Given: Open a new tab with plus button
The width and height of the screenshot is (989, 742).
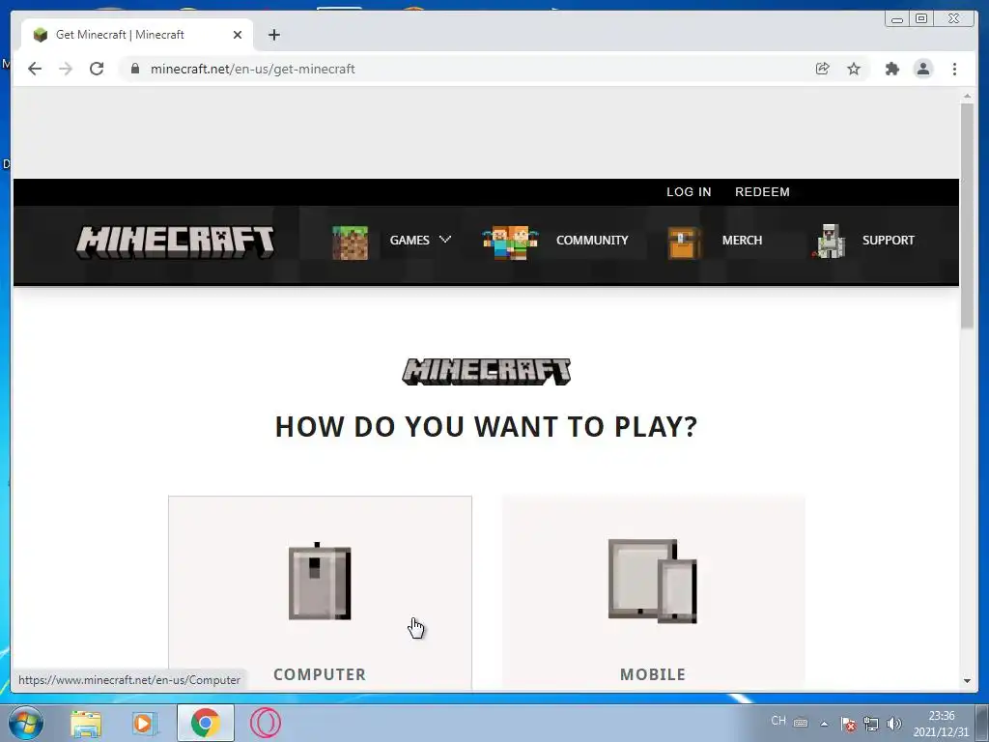Looking at the screenshot, I should click(x=273, y=35).
